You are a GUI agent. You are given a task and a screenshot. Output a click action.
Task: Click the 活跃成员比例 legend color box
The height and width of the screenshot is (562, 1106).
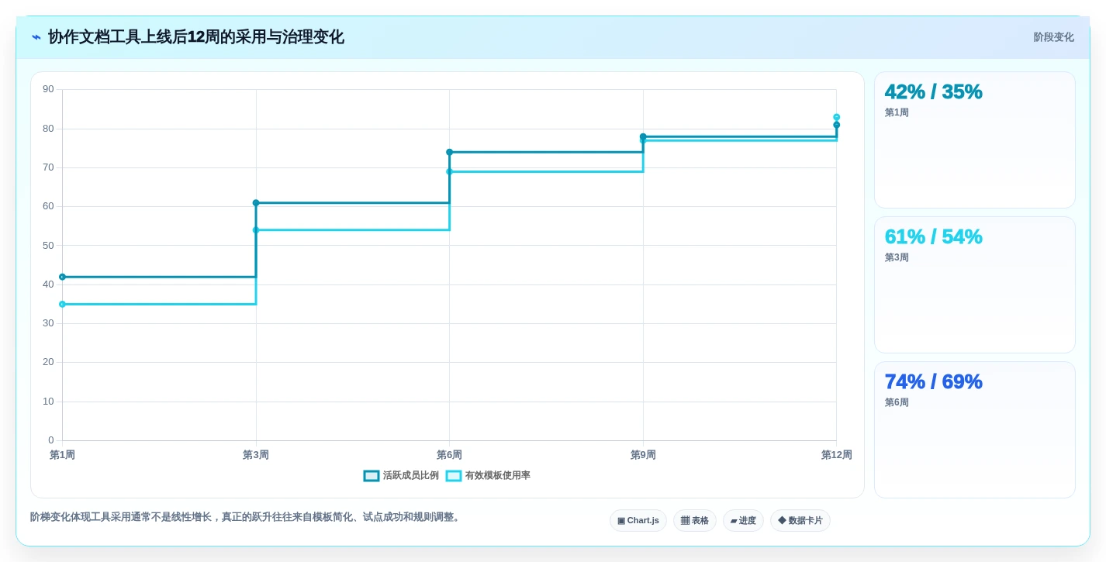click(x=372, y=476)
